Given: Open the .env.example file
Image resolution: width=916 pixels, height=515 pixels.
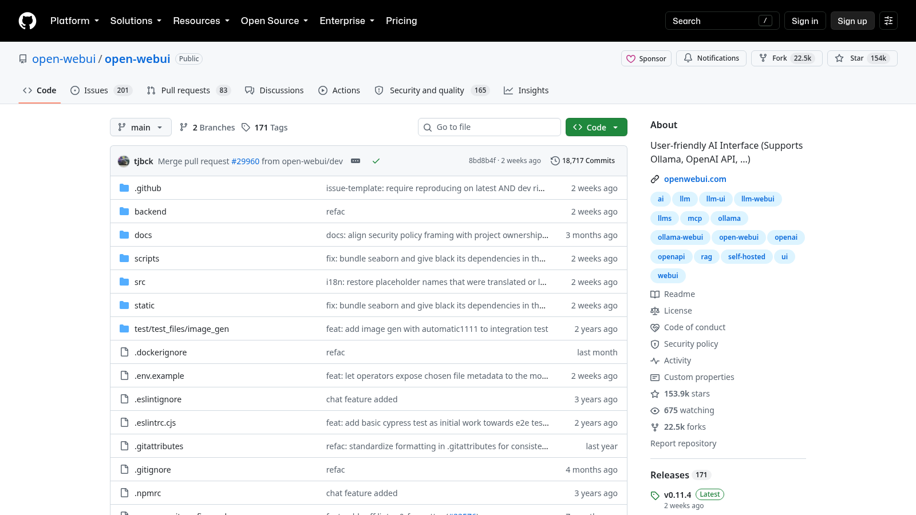Looking at the screenshot, I should coord(159,376).
